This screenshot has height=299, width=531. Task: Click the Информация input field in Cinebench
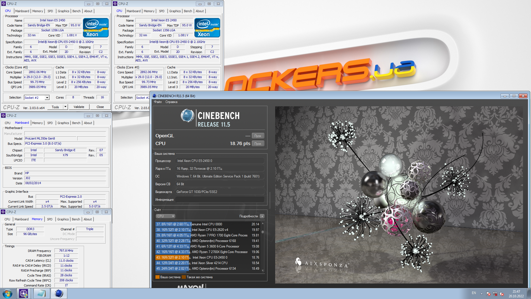(220, 200)
